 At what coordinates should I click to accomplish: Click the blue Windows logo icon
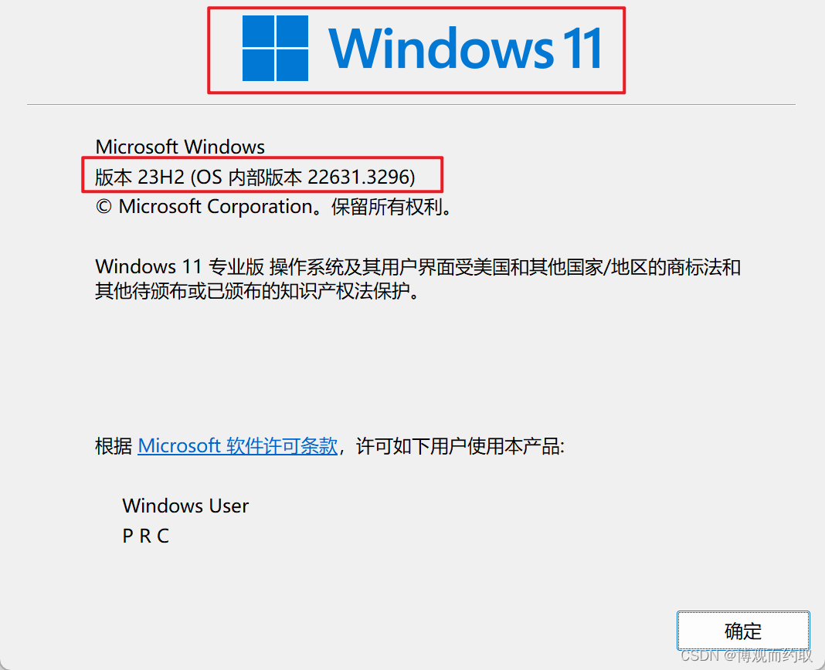pyautogui.click(x=275, y=49)
